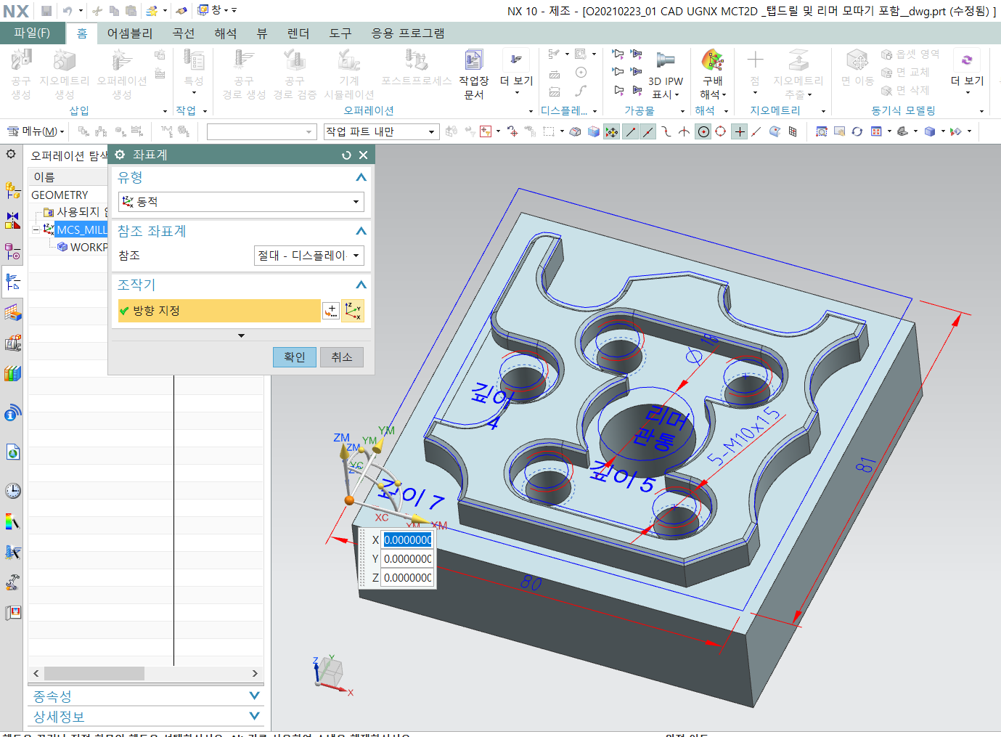Click the 더 보기 button in 동기식 모델링 group
The image size is (1001, 737).
pyautogui.click(x=967, y=71)
